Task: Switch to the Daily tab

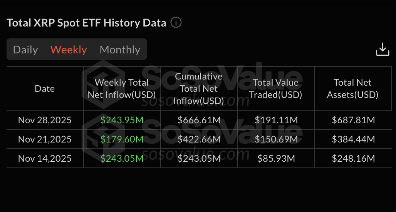Action: pyautogui.click(x=25, y=50)
